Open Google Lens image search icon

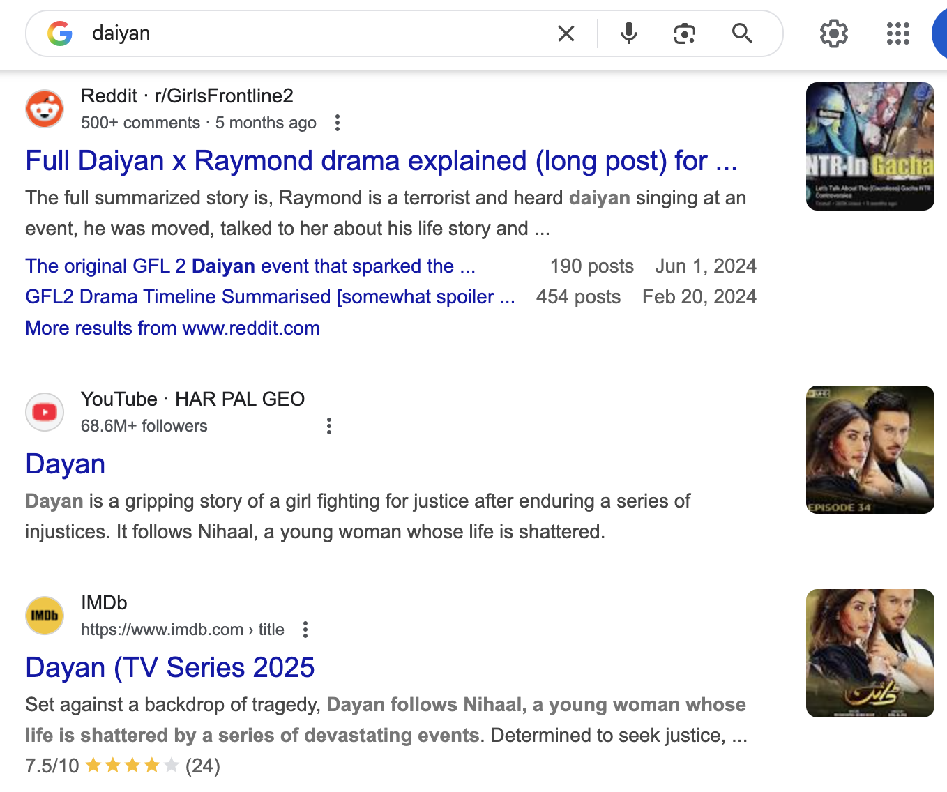coord(685,33)
